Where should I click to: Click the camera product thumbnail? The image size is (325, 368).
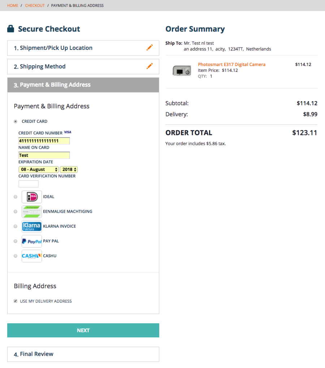pos(182,70)
